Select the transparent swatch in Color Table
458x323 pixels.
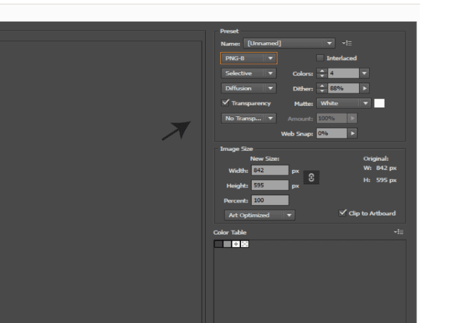[x=245, y=244]
